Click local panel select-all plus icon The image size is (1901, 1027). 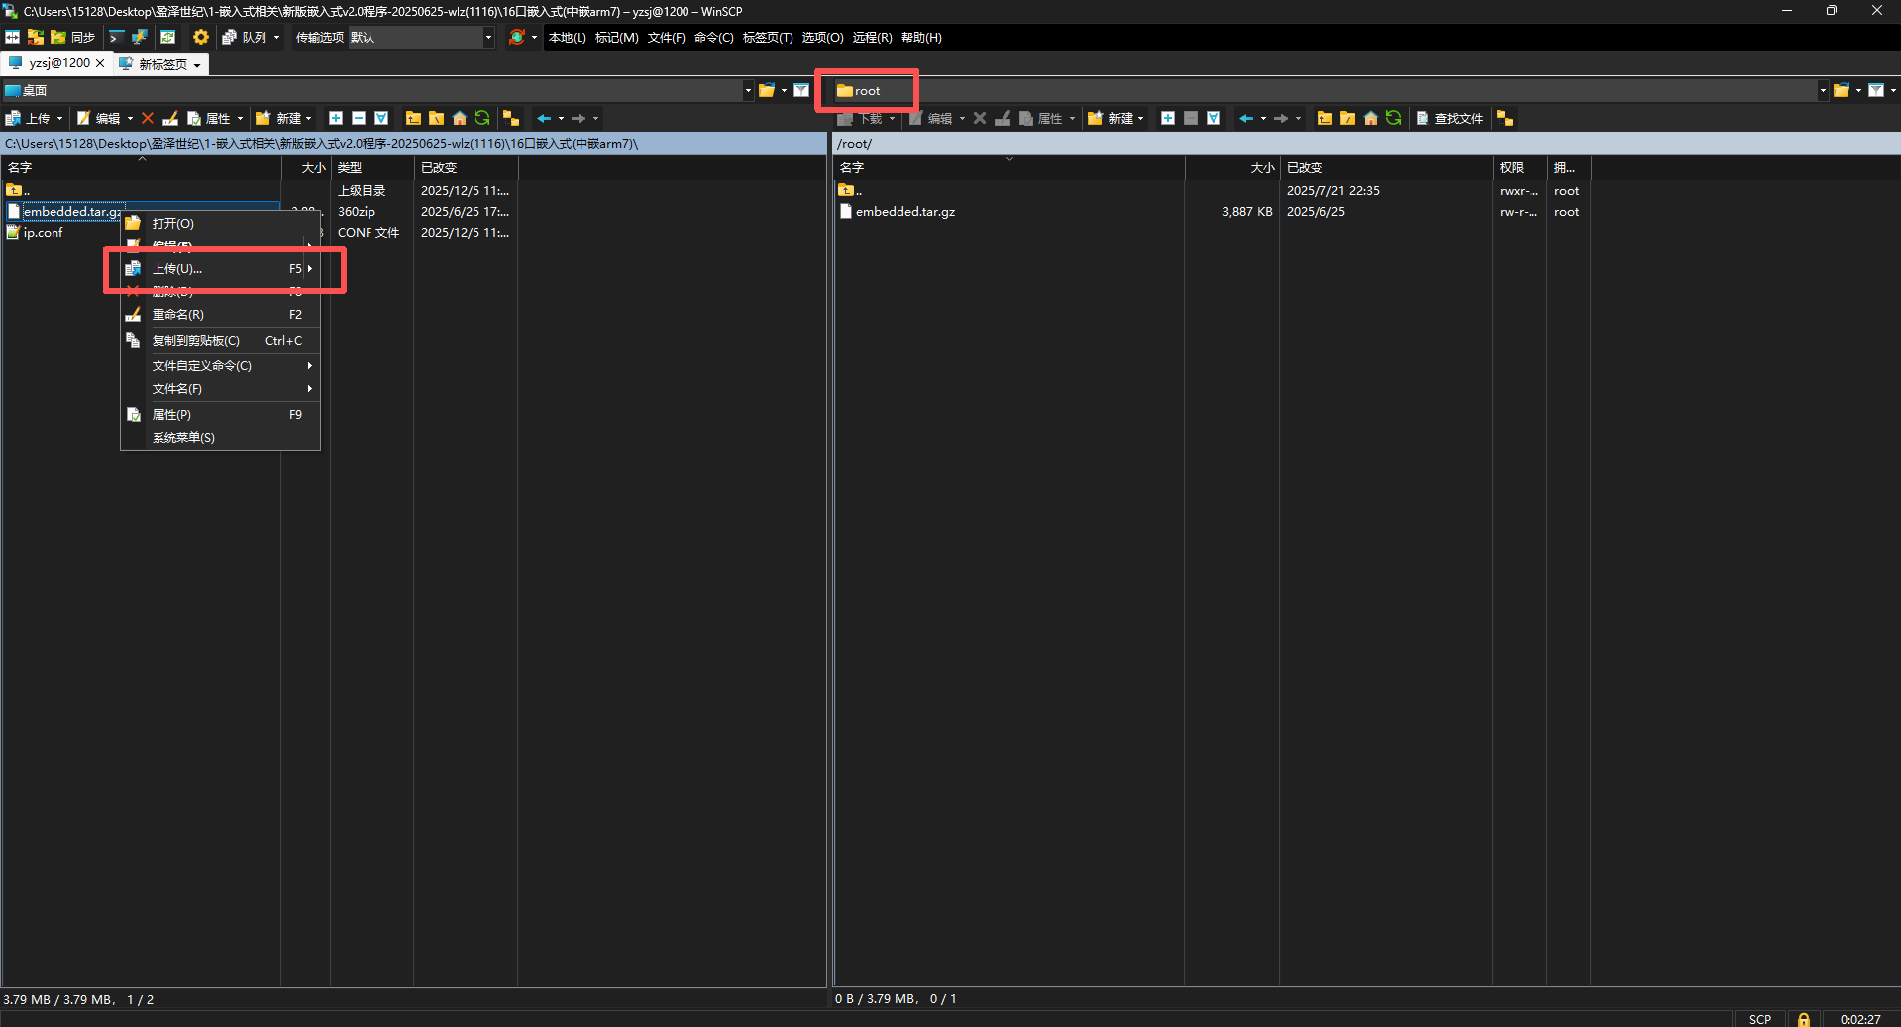click(336, 118)
